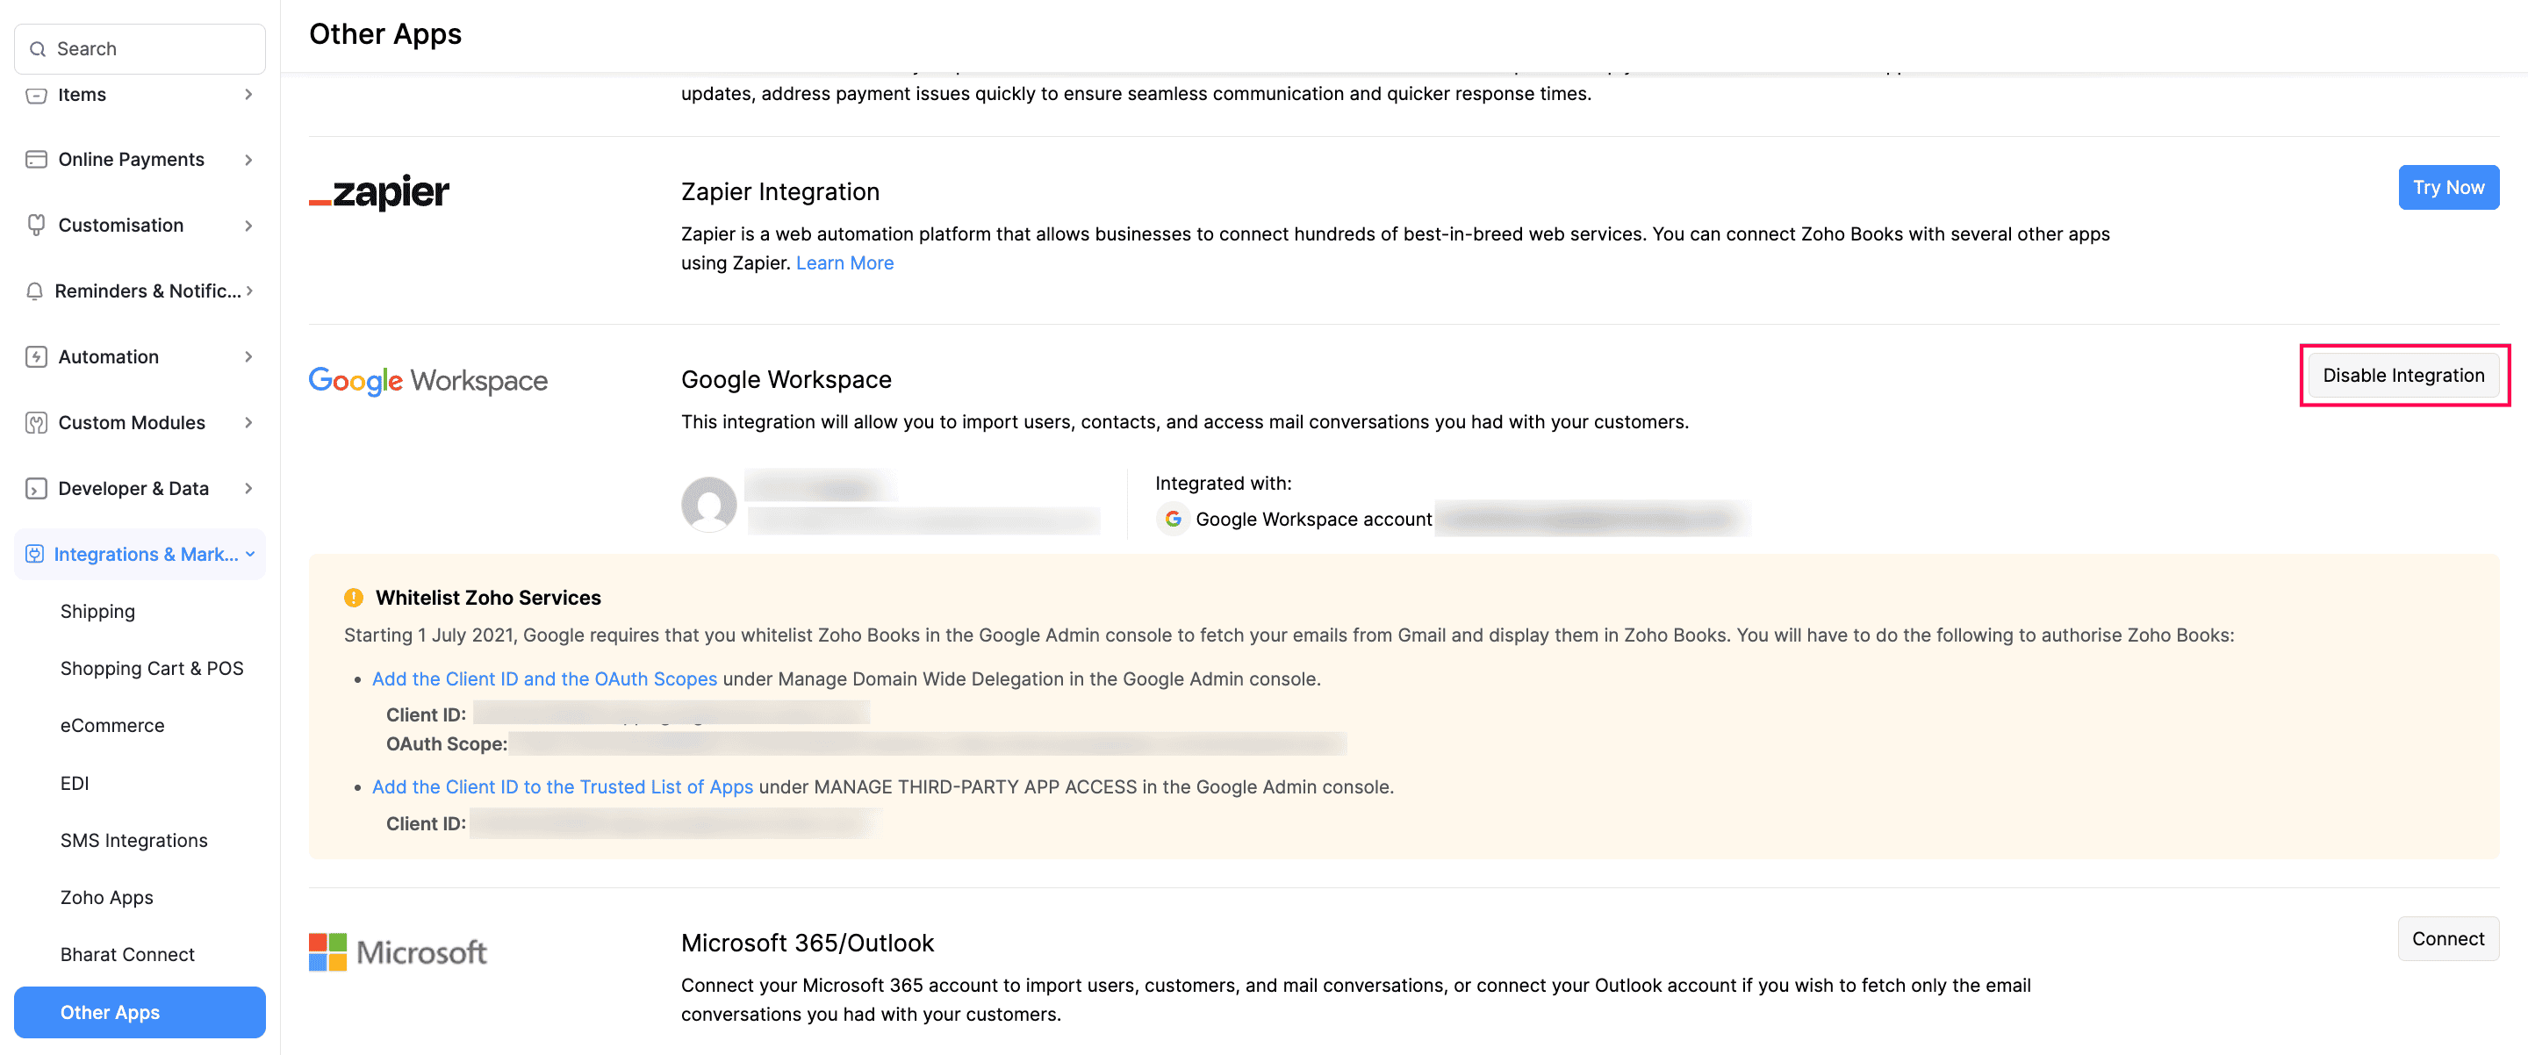Click the user avatar placeholder

tap(708, 505)
